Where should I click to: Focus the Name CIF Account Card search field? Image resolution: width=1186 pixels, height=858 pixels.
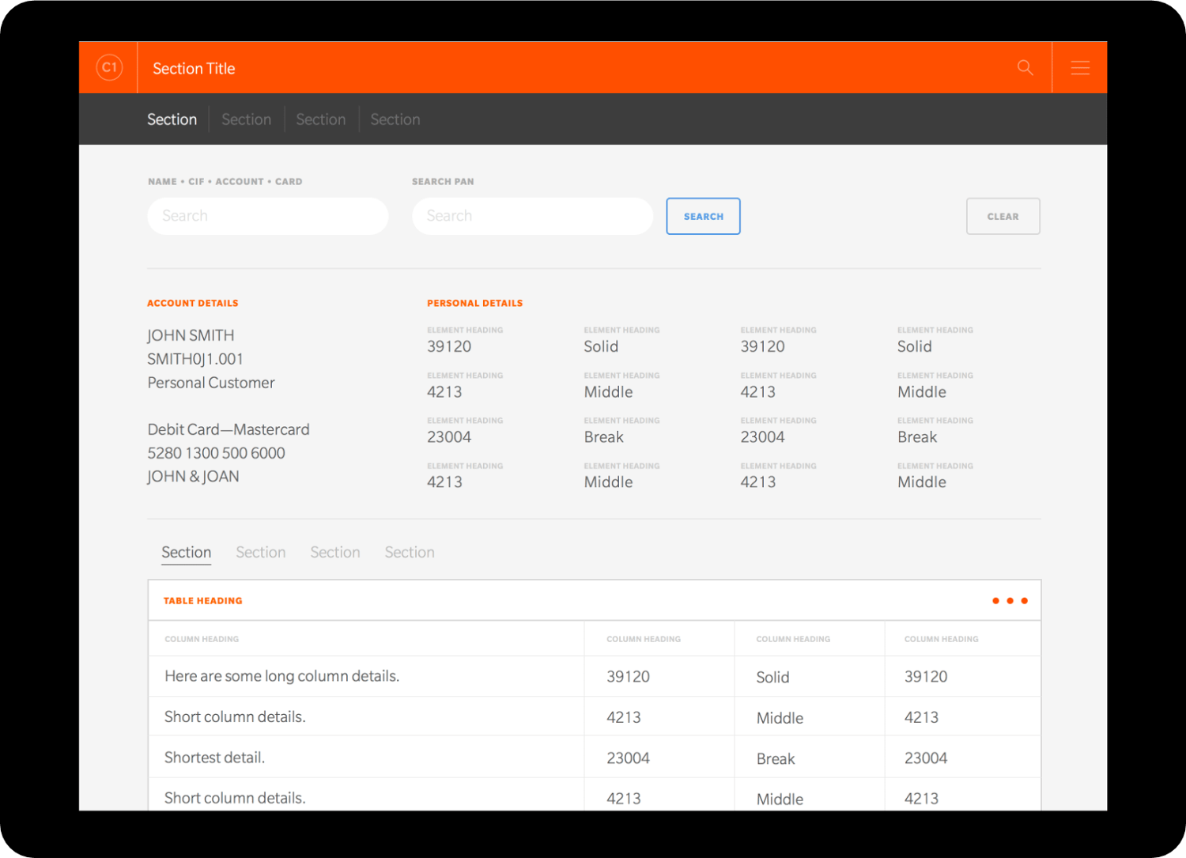(267, 216)
